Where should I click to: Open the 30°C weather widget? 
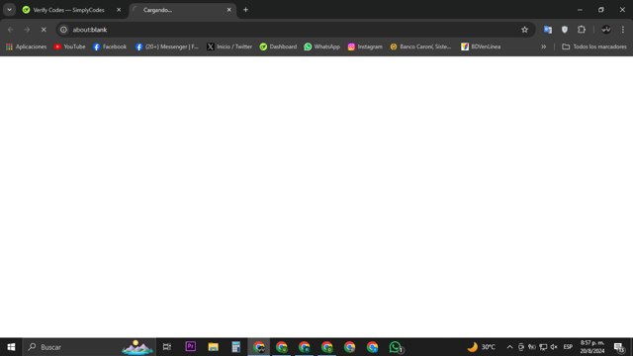pos(482,347)
